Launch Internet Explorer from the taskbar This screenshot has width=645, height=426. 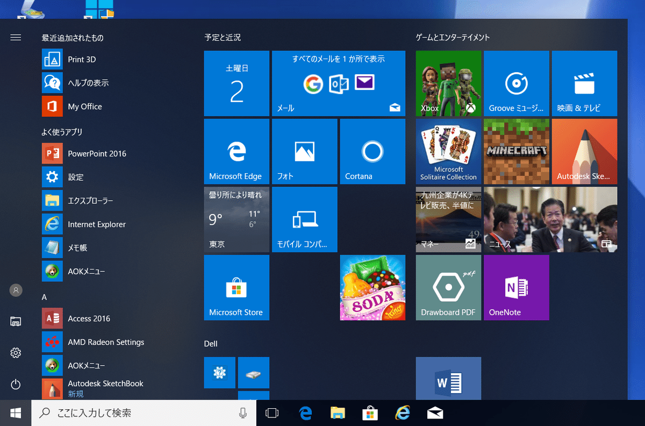point(402,413)
